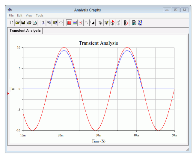Click the -10 voltage axis label
The height and width of the screenshot is (158, 196).
(18, 130)
